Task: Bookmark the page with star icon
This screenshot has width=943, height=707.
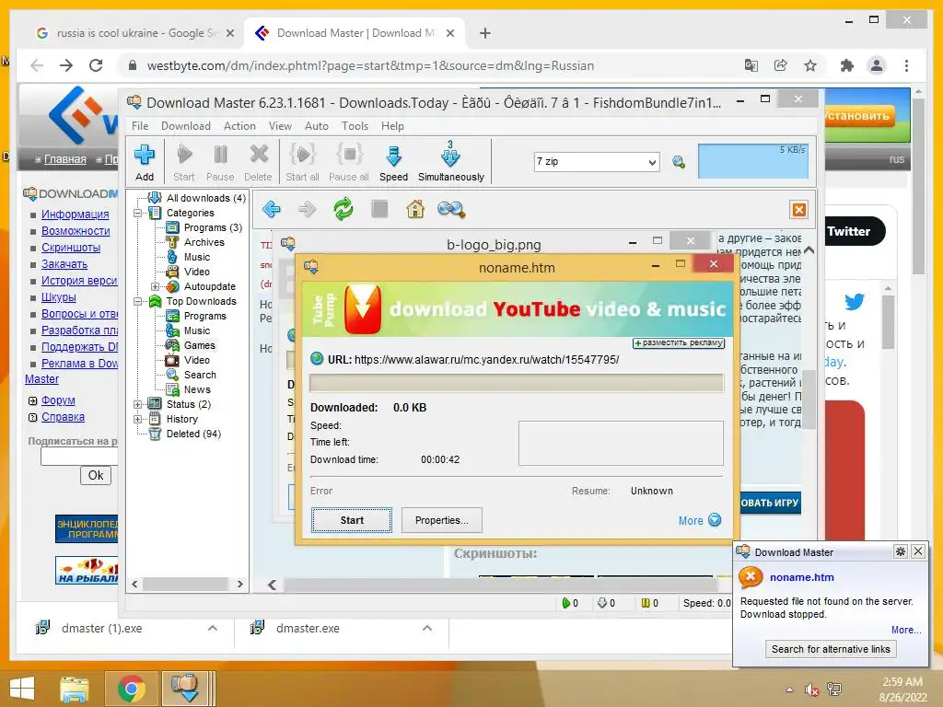Action: tap(810, 65)
